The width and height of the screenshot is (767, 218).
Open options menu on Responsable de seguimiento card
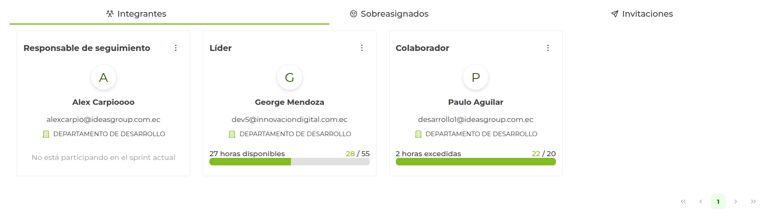click(176, 48)
